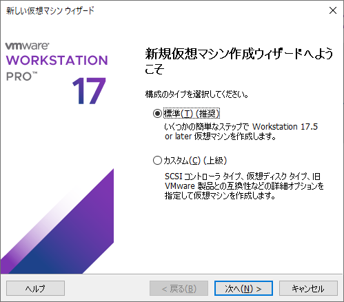This screenshot has width=344, height=302.
Task: Click the 新しい仮想マシン ウィザード title bar text
Action: click(x=50, y=10)
